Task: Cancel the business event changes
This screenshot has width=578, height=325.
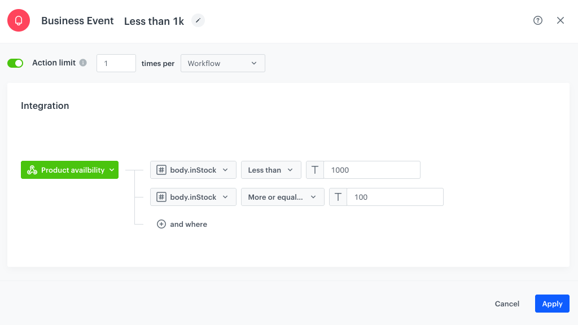Action: [506, 303]
